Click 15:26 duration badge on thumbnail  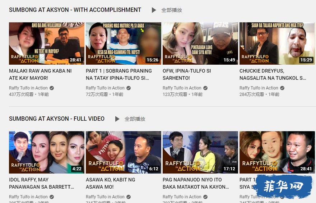[x=152, y=60]
